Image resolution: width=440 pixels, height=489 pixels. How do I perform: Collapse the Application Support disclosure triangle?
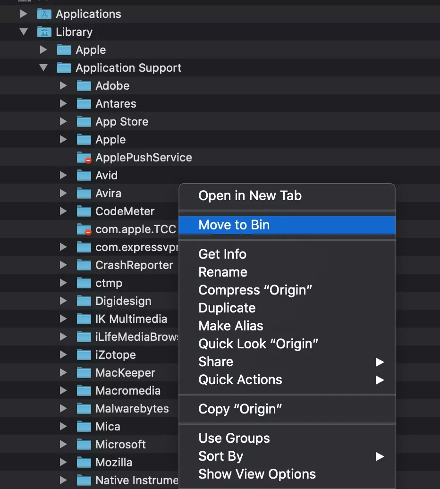point(43,68)
